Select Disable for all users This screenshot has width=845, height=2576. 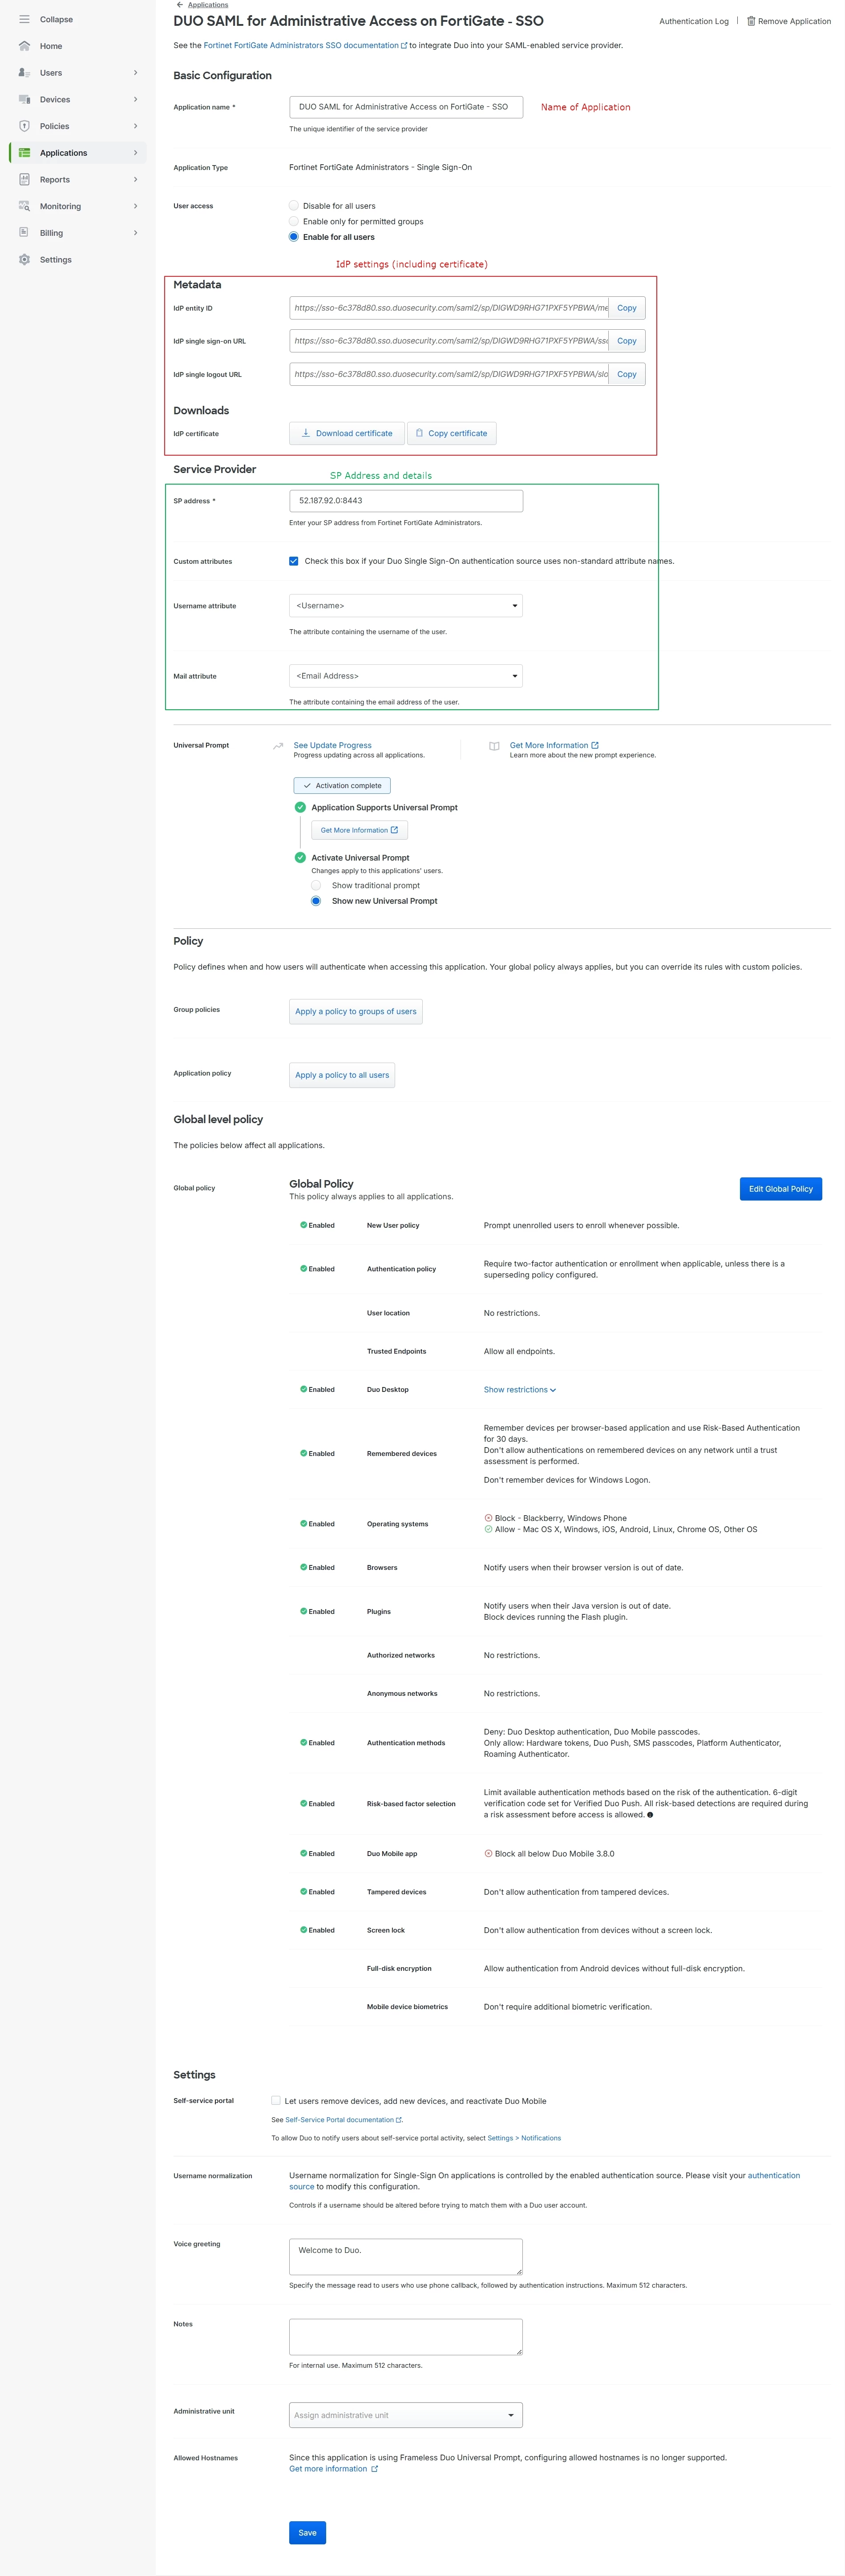click(294, 206)
